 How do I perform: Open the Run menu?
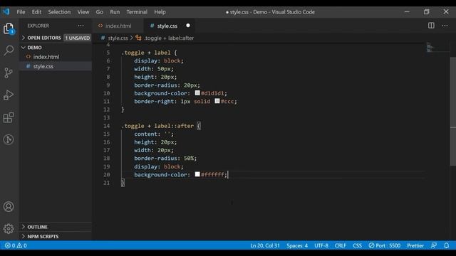[x=115, y=12]
